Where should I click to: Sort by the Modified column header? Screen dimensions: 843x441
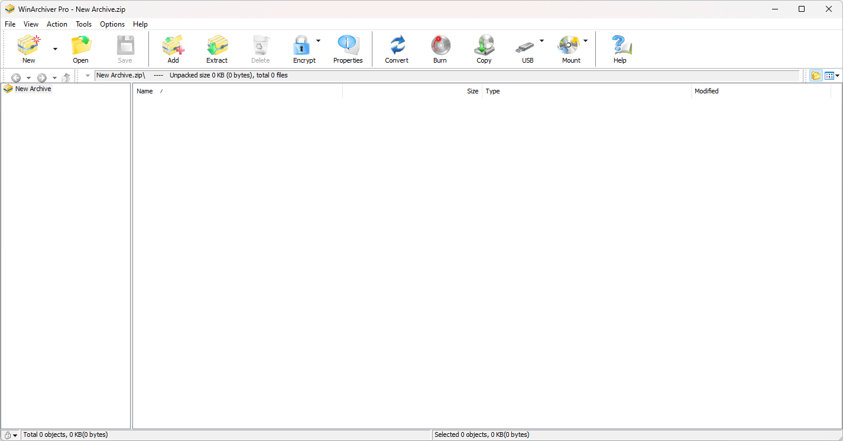click(x=760, y=91)
